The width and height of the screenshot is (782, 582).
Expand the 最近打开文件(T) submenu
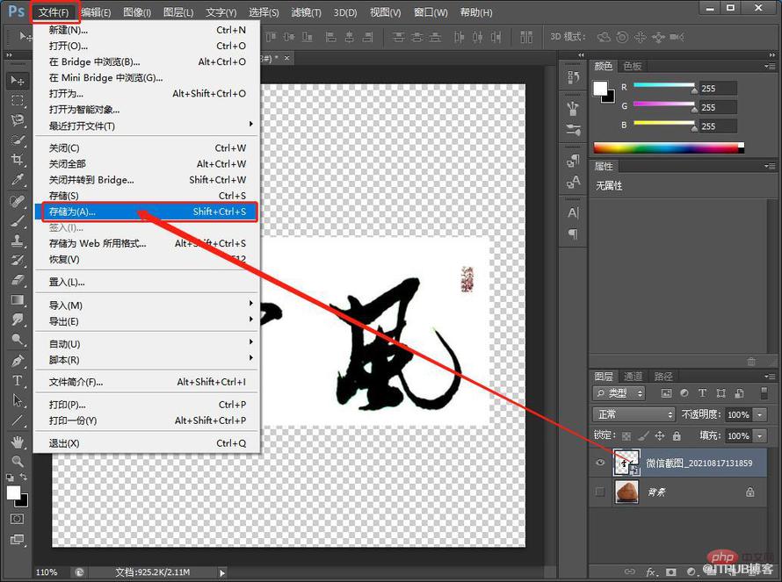click(146, 126)
